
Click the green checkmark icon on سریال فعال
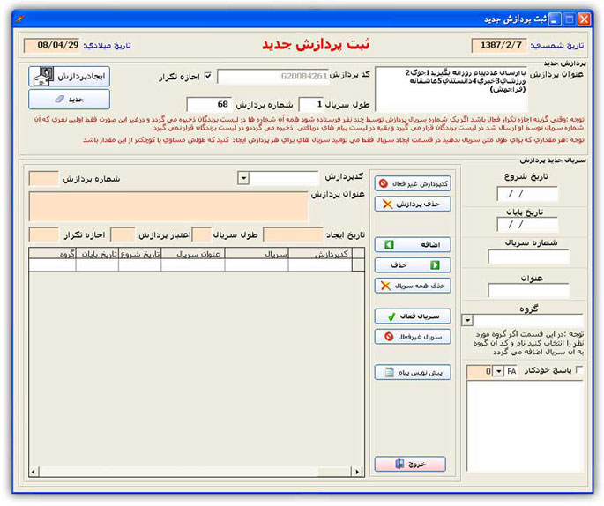pyautogui.click(x=391, y=316)
